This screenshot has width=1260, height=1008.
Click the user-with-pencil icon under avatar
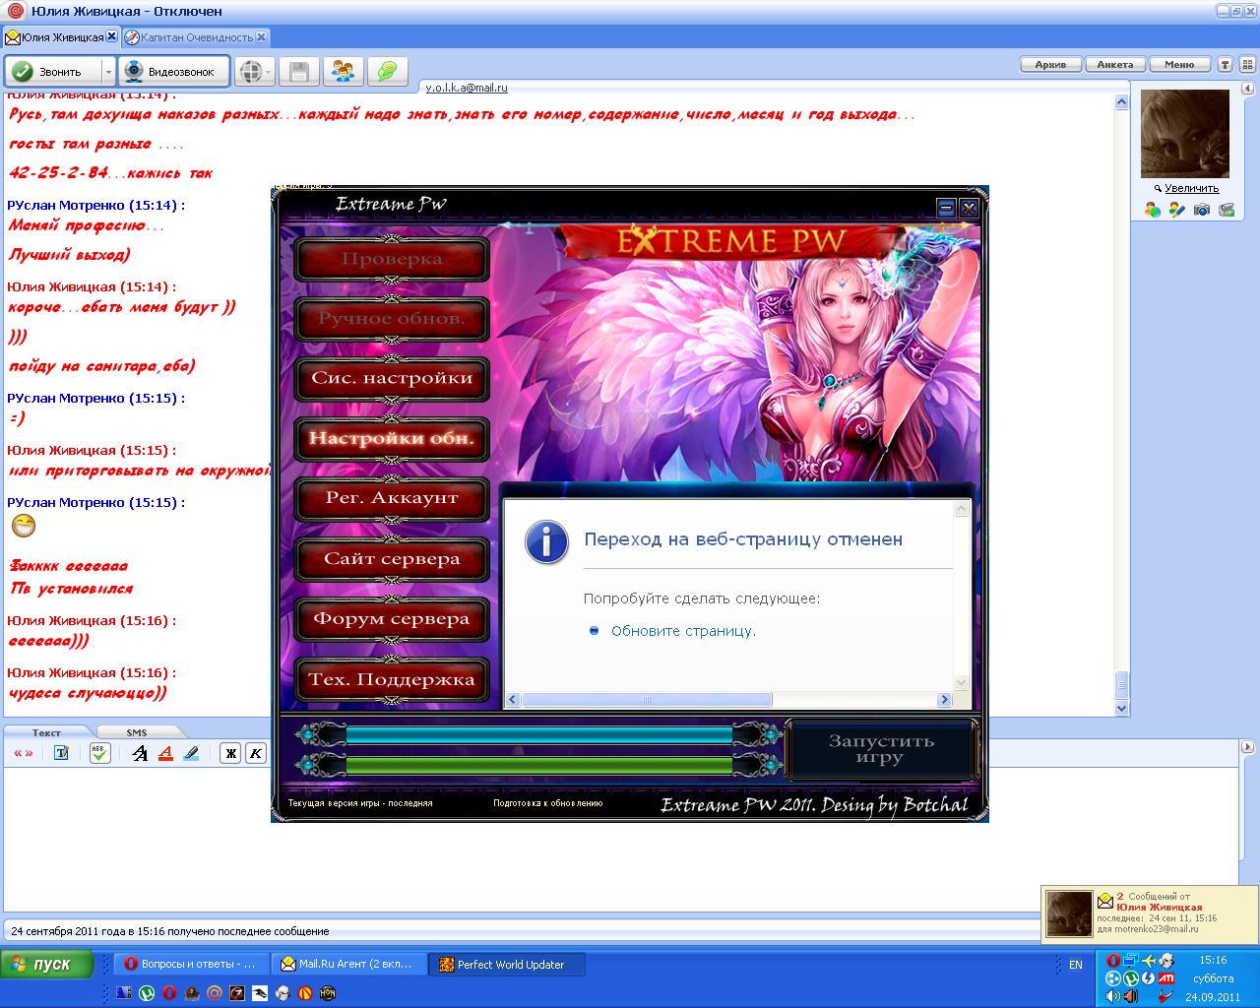(1176, 210)
